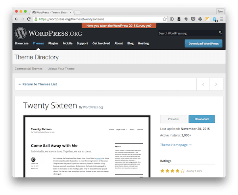Open the Upload Your Theme link

click(61, 69)
